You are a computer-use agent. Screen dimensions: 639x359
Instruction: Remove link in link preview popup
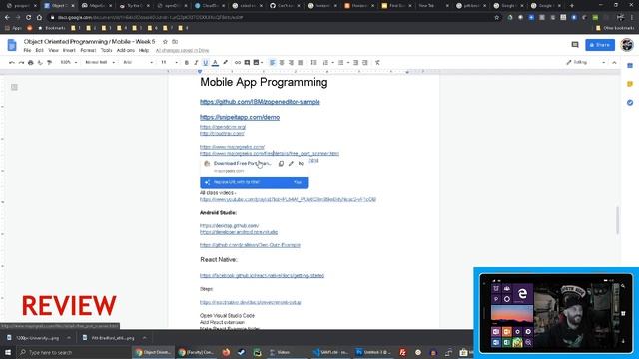coord(301,164)
